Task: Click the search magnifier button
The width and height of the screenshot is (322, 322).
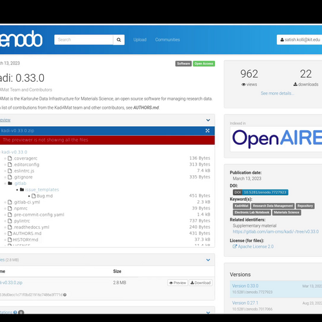Action: coord(118,40)
